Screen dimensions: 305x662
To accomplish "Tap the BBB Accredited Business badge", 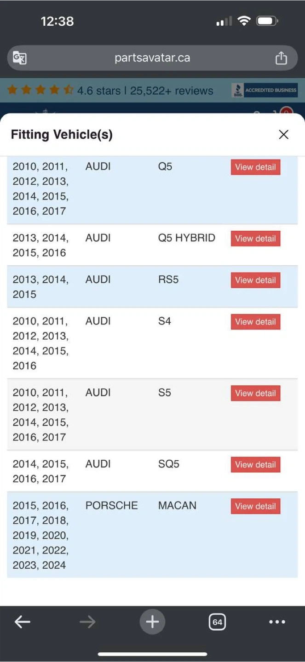I will pos(265,90).
